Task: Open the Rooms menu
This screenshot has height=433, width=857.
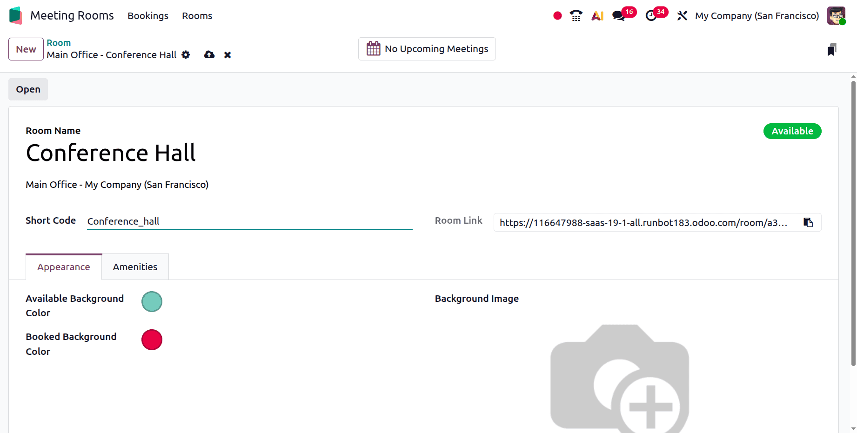Action: (197, 16)
